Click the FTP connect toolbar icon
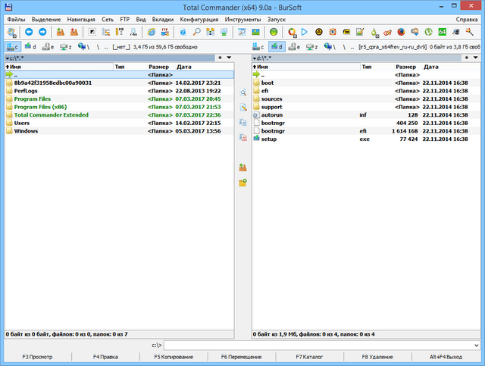 coord(163,33)
